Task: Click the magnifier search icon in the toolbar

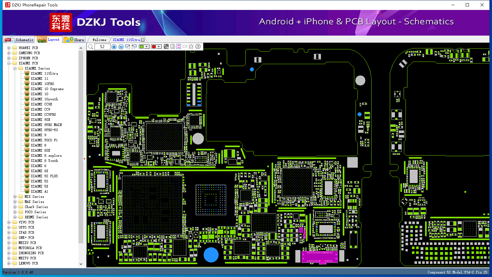Action: (91, 47)
